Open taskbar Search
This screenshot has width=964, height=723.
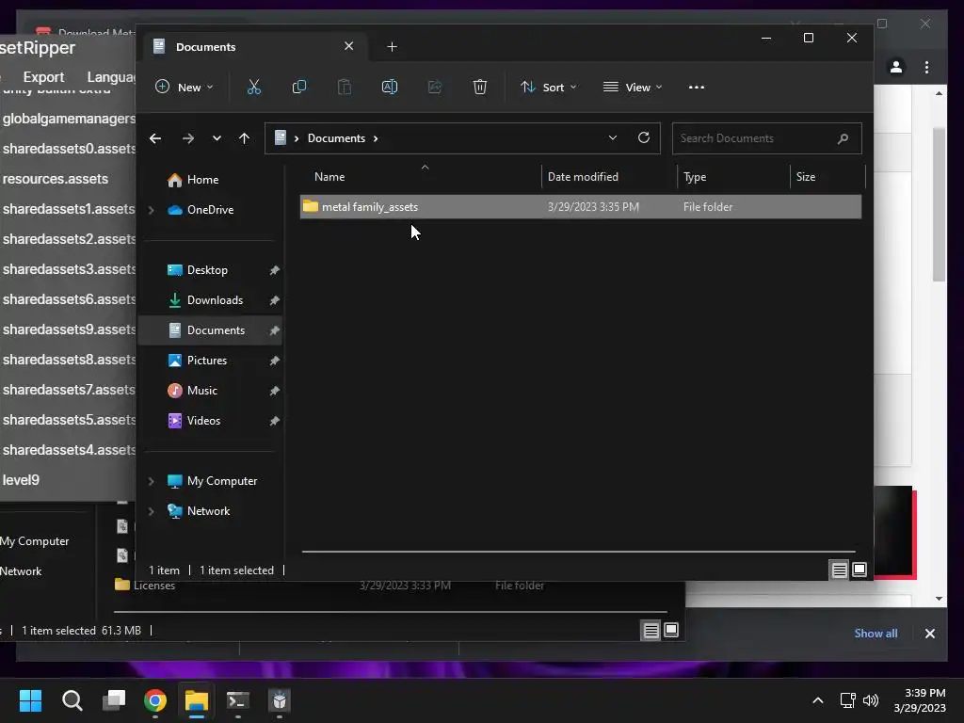pos(72,700)
